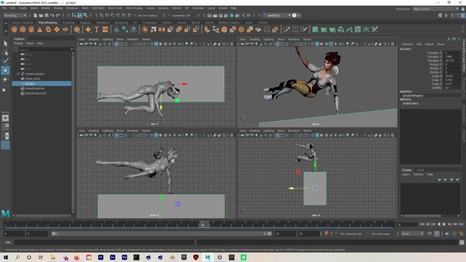
Task: Click the four-view layout button
Action: point(5,127)
